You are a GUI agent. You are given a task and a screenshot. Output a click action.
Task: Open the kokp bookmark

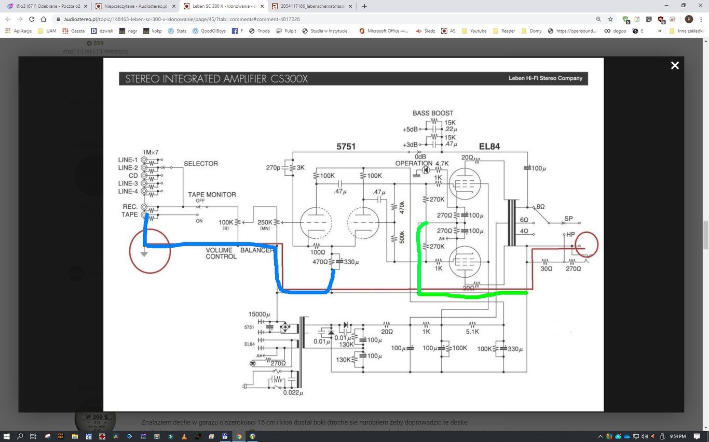153,31
